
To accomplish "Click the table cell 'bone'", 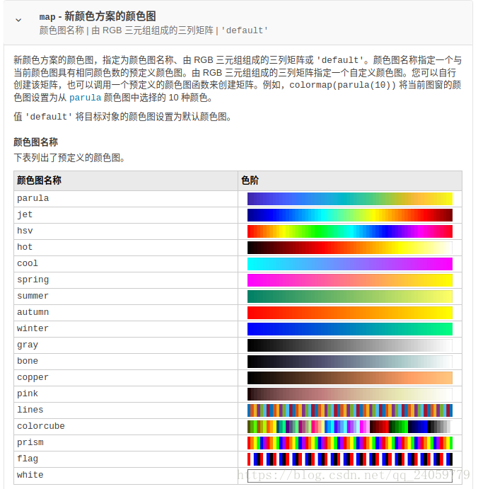I will [x=126, y=362].
